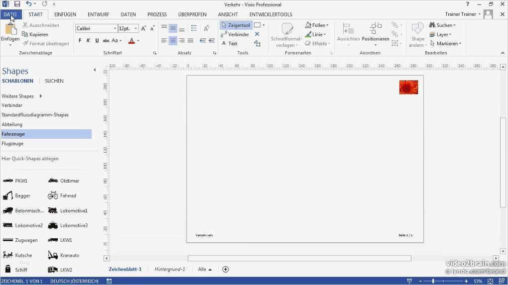The image size is (508, 285).
Task: Switch to the DATEN tab
Action: [128, 14]
